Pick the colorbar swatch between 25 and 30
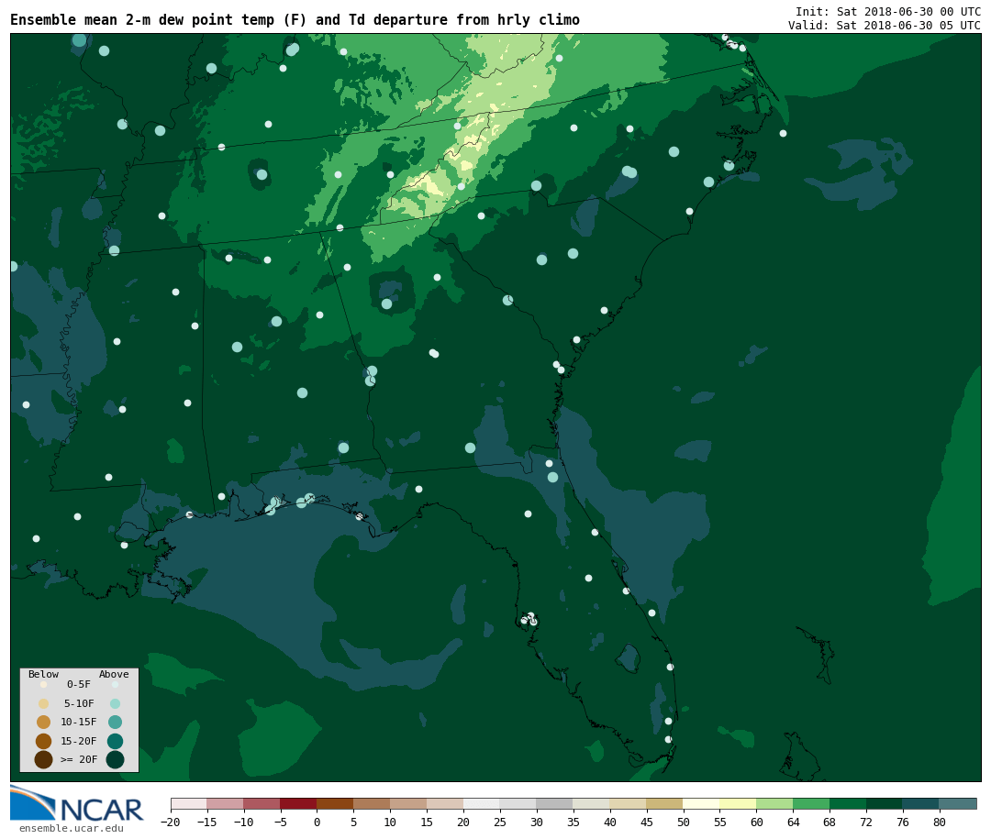This screenshot has height=839, width=991. [x=518, y=803]
